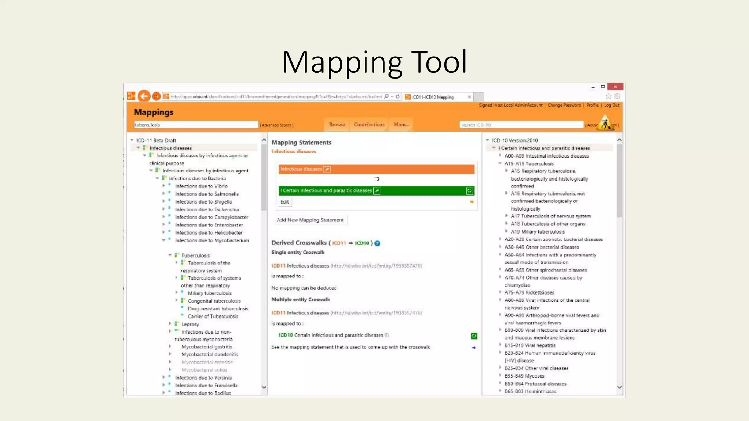Select B35-B49 Mycoses in ICD-10 tree
Image resolution: width=749 pixels, height=421 pixels.
click(x=524, y=376)
